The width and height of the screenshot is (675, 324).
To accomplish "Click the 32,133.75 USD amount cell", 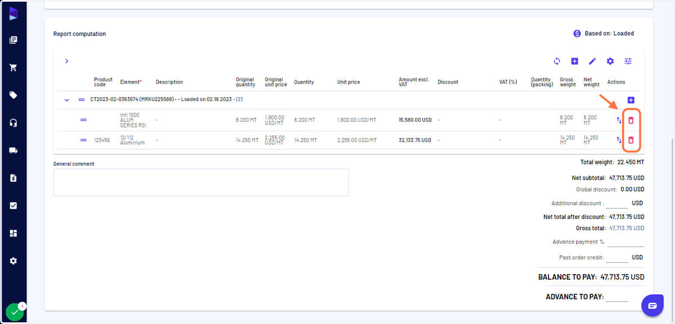I will point(415,140).
